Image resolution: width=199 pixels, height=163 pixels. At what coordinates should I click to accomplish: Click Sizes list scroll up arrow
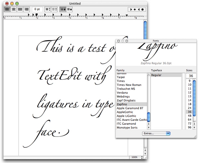point(194,124)
